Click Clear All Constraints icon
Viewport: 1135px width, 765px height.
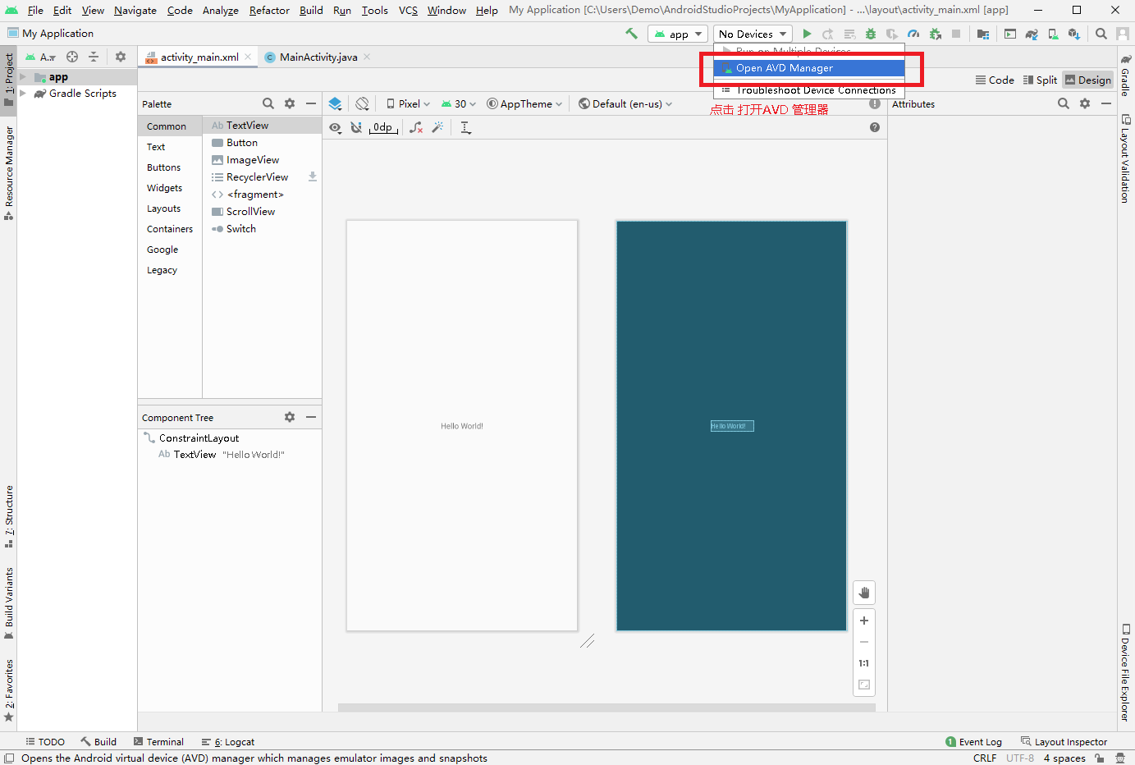pyautogui.click(x=417, y=127)
